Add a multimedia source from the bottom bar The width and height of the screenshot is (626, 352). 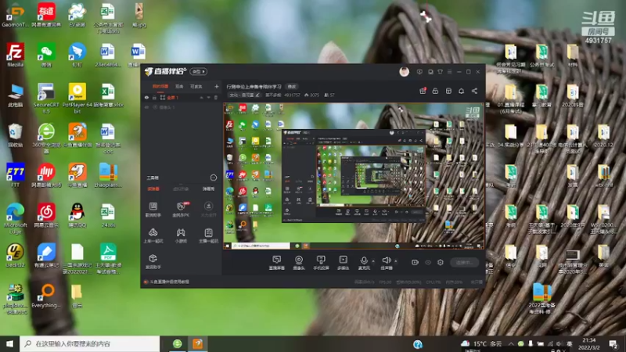pos(344,263)
